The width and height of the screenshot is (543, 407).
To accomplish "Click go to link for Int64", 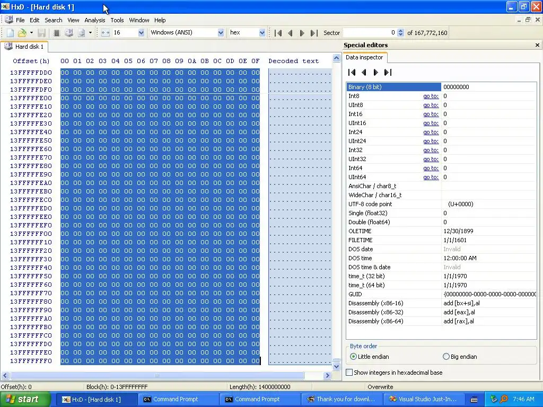I will tap(431, 168).
